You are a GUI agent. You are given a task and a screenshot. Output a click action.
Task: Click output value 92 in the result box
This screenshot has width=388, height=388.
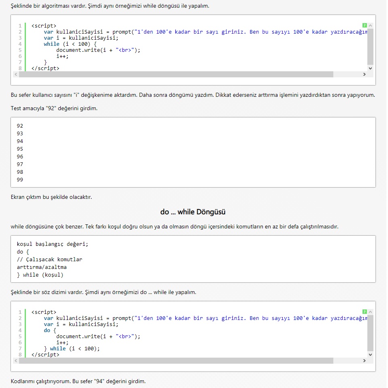[20, 126]
